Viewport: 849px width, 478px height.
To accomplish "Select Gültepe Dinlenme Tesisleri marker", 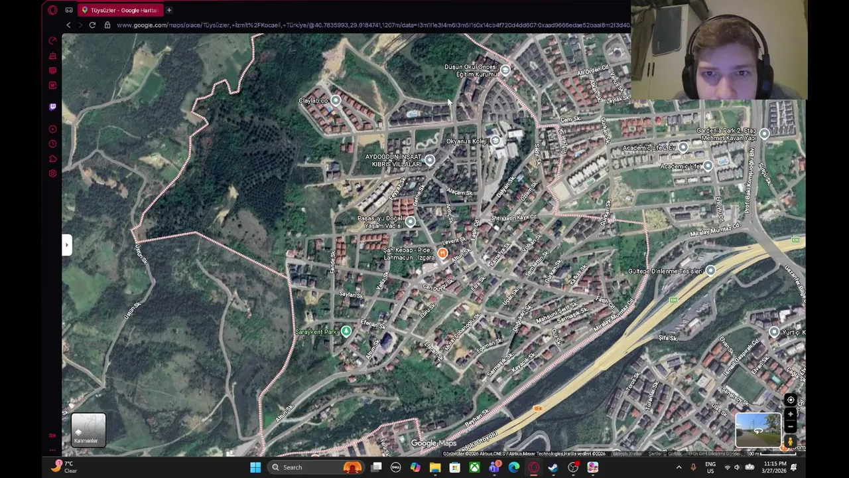I will [710, 271].
